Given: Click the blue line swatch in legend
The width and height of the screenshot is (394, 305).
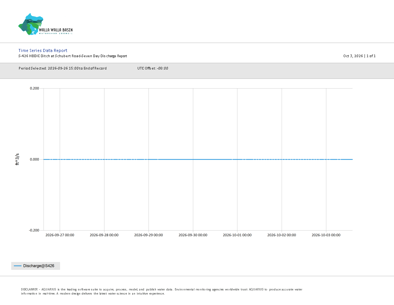Looking at the screenshot, I should pos(17,266).
